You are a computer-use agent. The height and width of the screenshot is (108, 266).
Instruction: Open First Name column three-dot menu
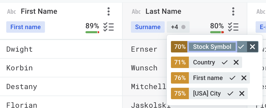[x=109, y=11]
